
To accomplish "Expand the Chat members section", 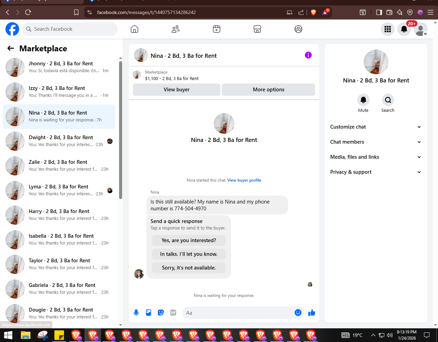I will 376,142.
